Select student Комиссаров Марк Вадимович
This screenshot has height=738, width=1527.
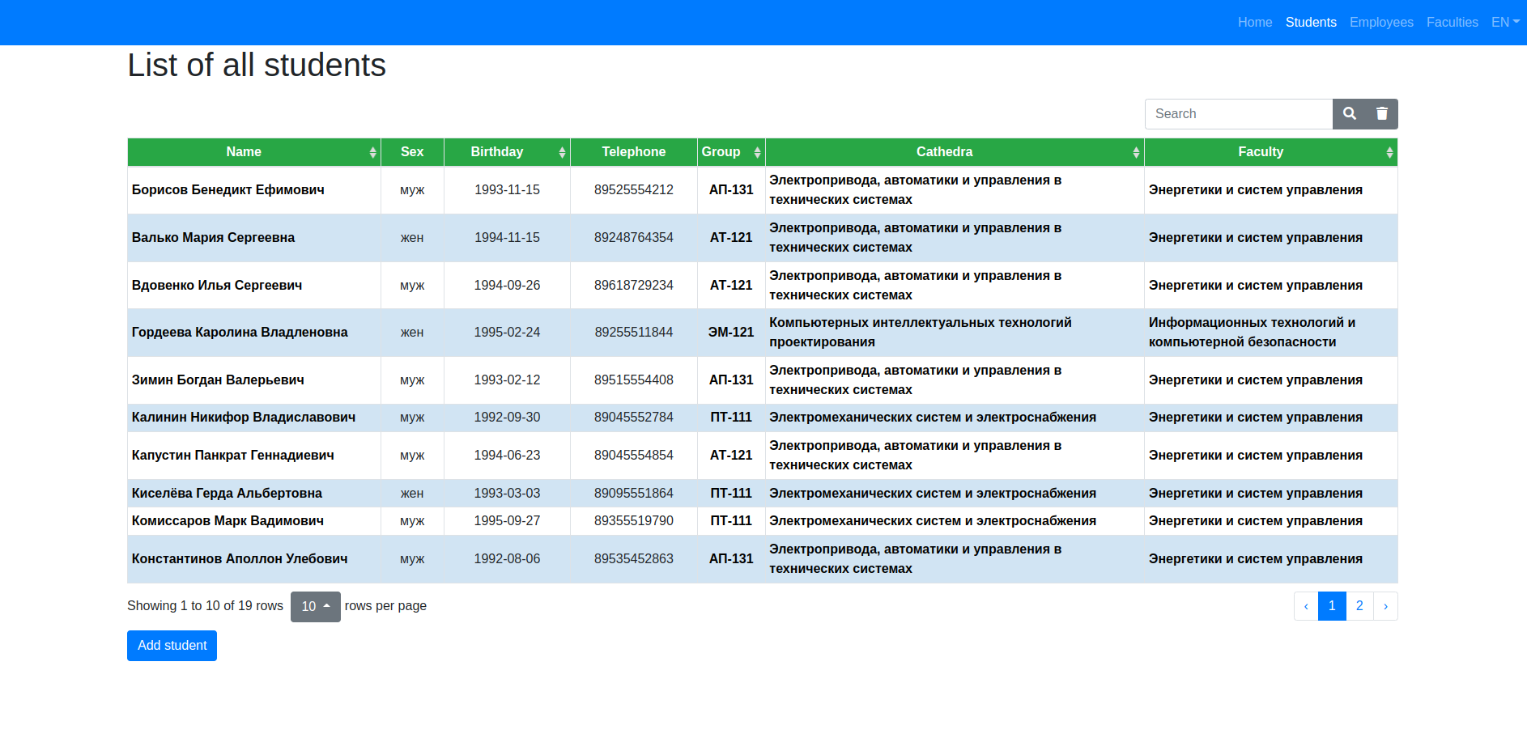point(228,521)
